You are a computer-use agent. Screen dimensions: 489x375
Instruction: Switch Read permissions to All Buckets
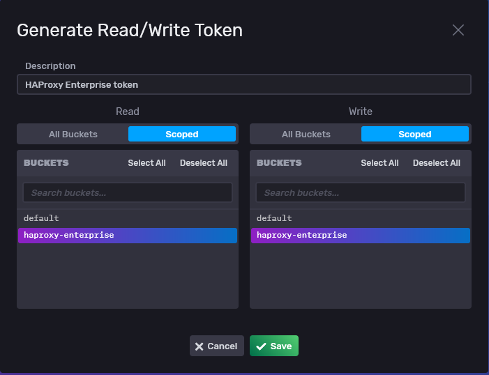coord(73,135)
